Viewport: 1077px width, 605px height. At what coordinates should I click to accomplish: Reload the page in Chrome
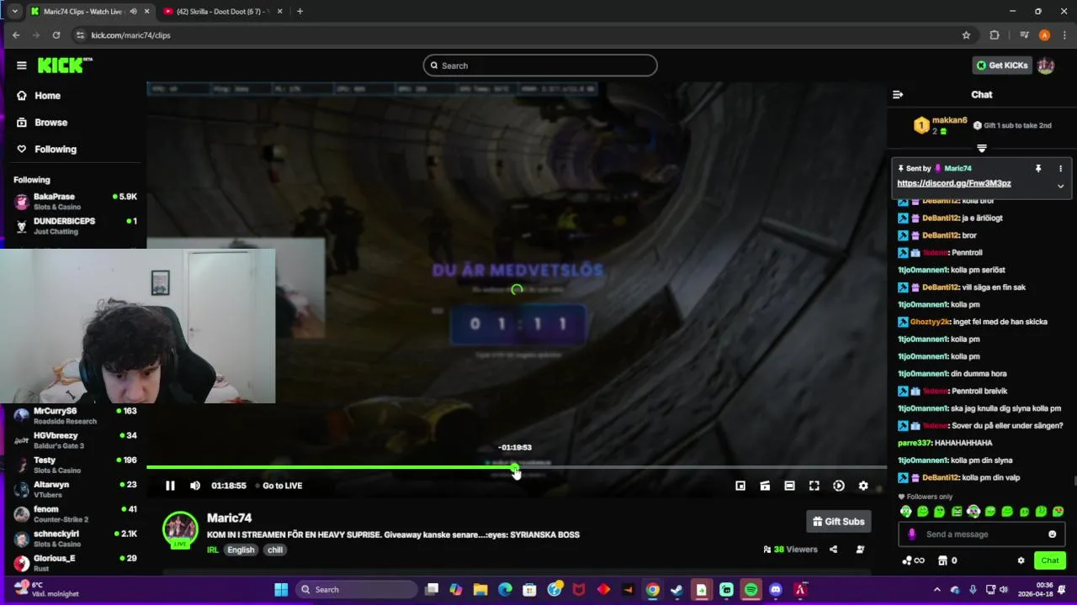(x=56, y=35)
